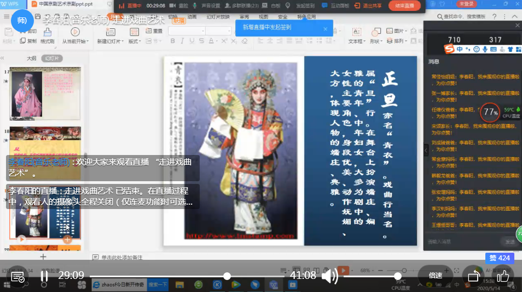Insert a 文本框 text box
The height and width of the screenshot is (292, 522).
pyautogui.click(x=357, y=35)
